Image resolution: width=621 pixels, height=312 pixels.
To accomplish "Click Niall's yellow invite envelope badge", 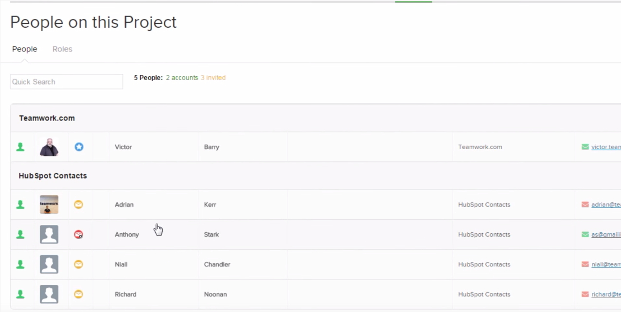I will click(x=78, y=264).
